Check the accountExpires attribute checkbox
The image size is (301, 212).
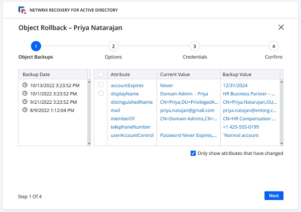pyautogui.click(x=101, y=85)
